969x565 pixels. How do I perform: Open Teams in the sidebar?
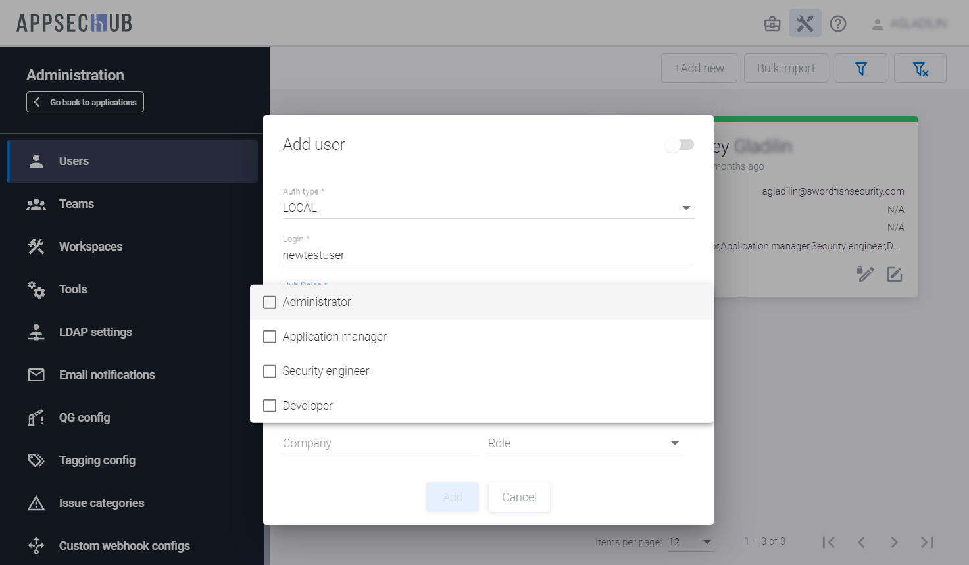pyautogui.click(x=76, y=204)
